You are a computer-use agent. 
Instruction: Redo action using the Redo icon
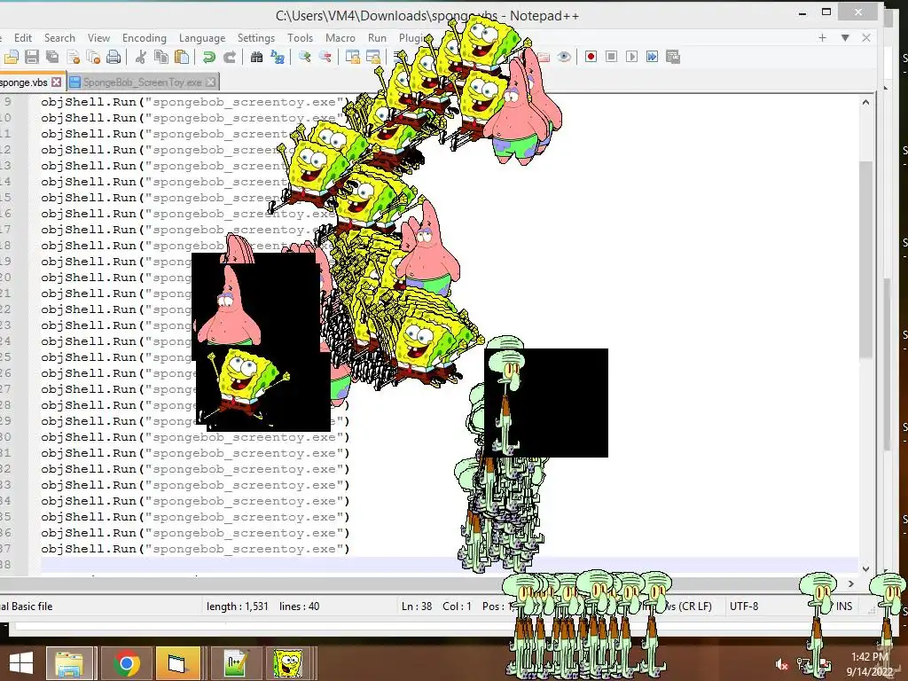click(230, 57)
